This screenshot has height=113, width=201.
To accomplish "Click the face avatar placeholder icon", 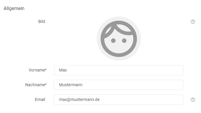I will (x=119, y=39).
